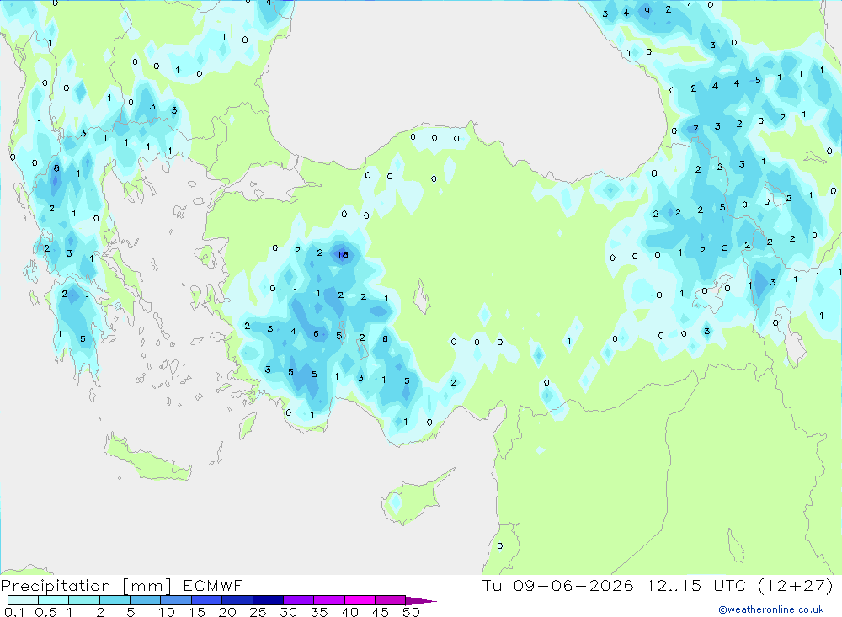The image size is (842, 617).
Task: Click the '12..15 UTC' time label
Action: (x=695, y=585)
